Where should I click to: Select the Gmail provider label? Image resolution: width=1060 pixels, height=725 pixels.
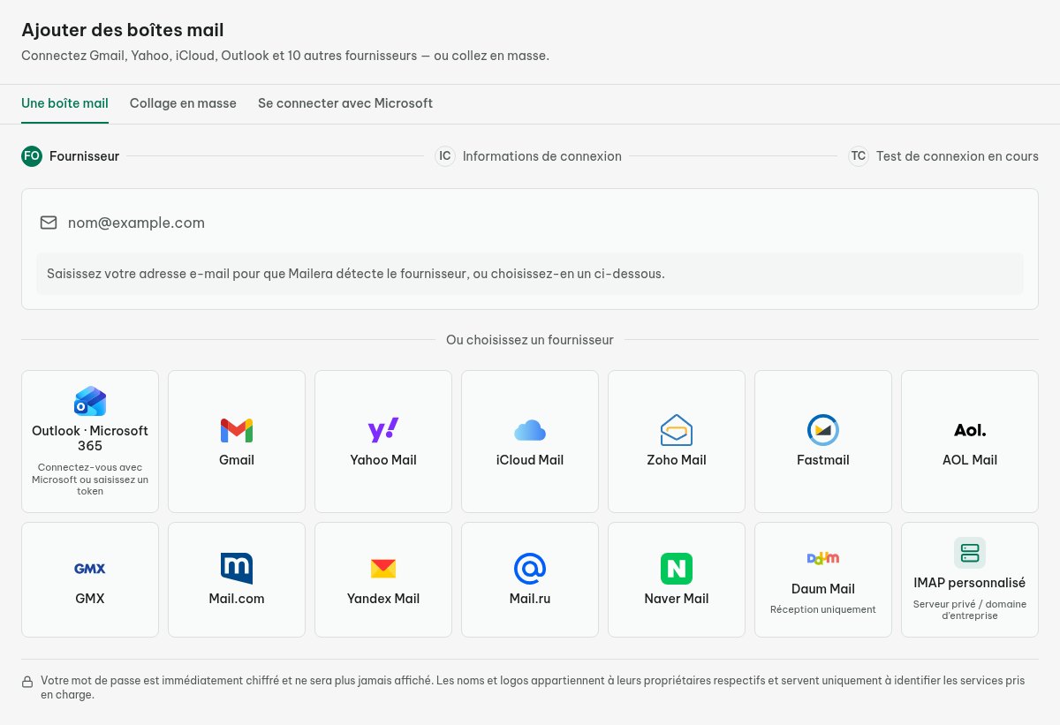237,460
